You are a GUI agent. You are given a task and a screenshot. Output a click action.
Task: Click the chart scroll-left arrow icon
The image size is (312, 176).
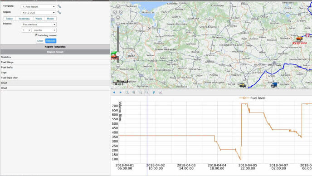tap(114, 93)
